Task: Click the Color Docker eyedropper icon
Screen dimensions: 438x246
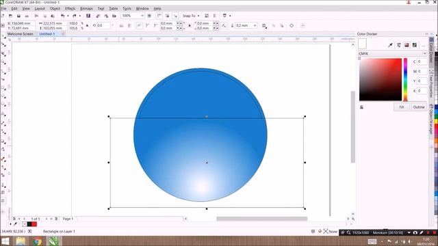Action: pyautogui.click(x=390, y=45)
